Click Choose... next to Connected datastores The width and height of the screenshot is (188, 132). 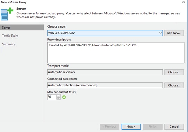coord(174,85)
